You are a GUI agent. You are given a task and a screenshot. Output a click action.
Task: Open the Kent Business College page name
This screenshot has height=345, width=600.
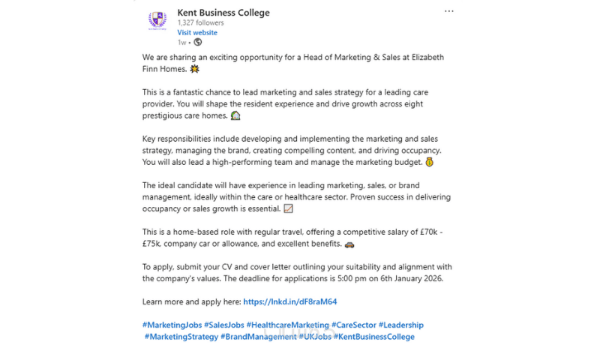pos(223,13)
